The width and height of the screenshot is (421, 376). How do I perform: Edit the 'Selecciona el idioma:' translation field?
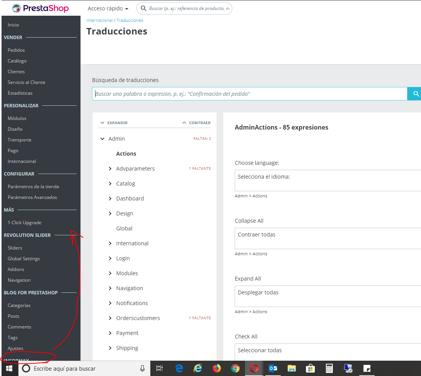tap(328, 181)
